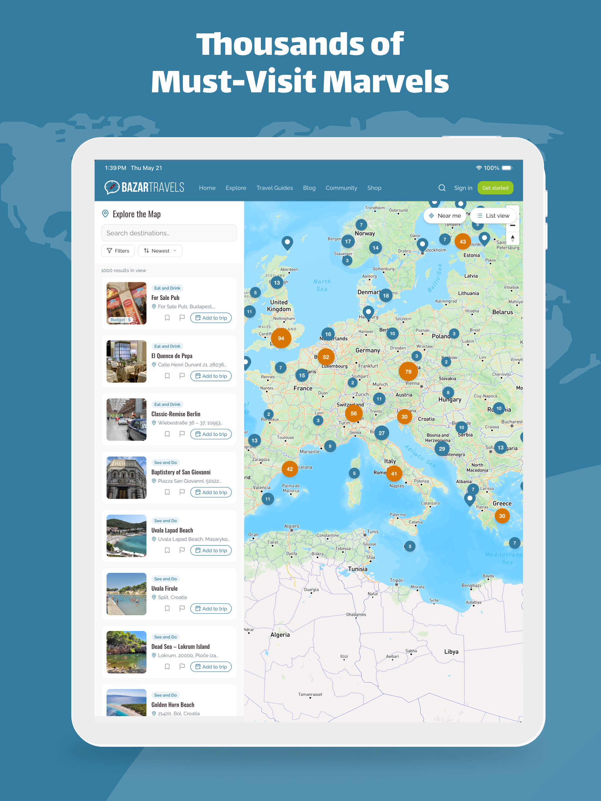Viewport: 601px width, 801px height.
Task: Open the 79 cluster marker near Vienna
Action: tap(408, 371)
